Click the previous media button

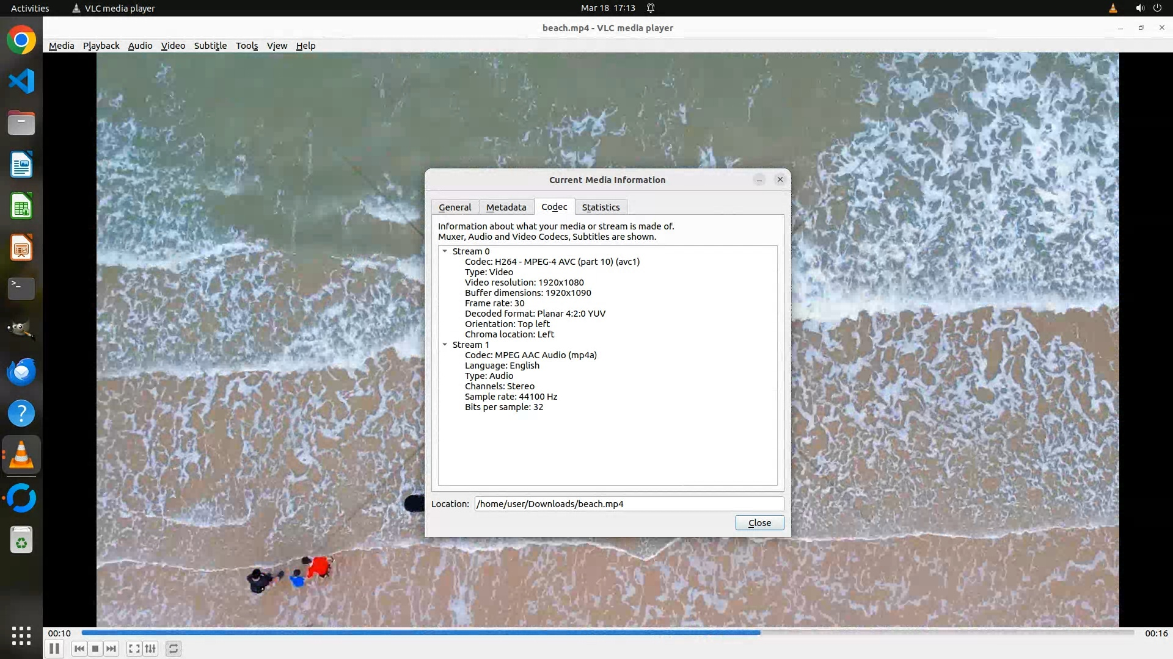79,649
